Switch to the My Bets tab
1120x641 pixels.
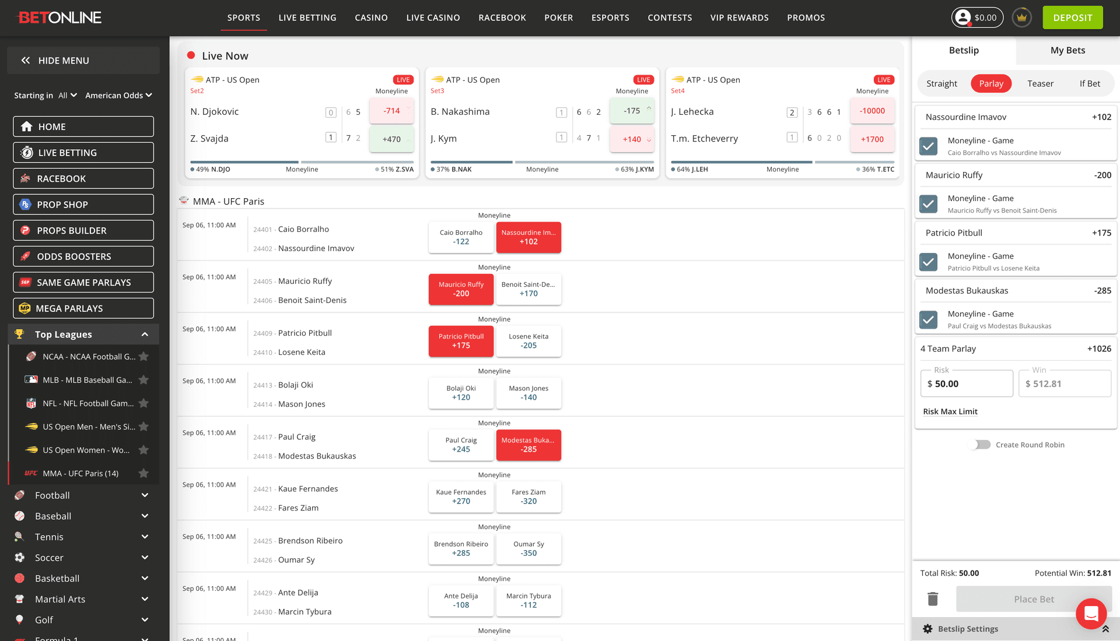[x=1067, y=50]
